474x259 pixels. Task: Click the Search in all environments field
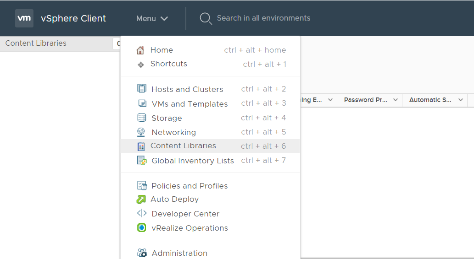click(263, 18)
